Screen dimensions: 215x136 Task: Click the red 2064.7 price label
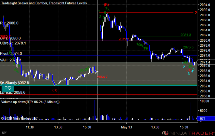click(102, 77)
